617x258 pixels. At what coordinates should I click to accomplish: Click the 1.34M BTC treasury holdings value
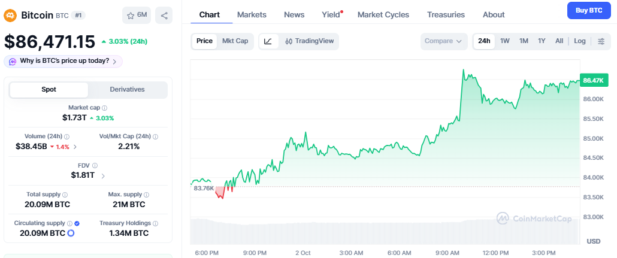129,233
